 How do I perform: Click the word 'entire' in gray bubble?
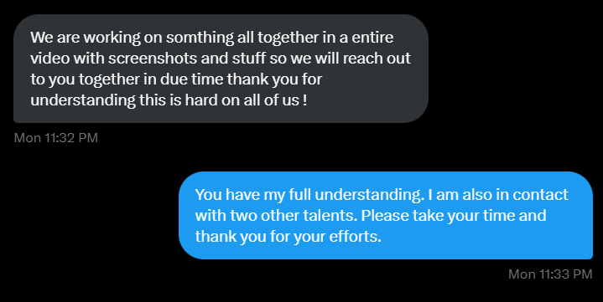tap(372, 38)
